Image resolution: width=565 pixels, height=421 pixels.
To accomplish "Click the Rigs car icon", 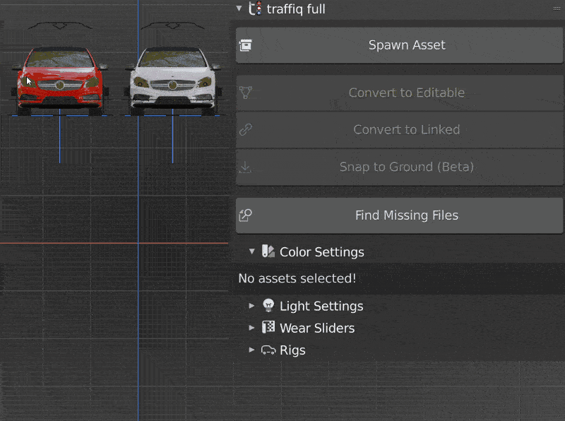I will pos(268,350).
